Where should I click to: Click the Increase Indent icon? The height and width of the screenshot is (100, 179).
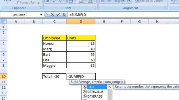point(129,1)
